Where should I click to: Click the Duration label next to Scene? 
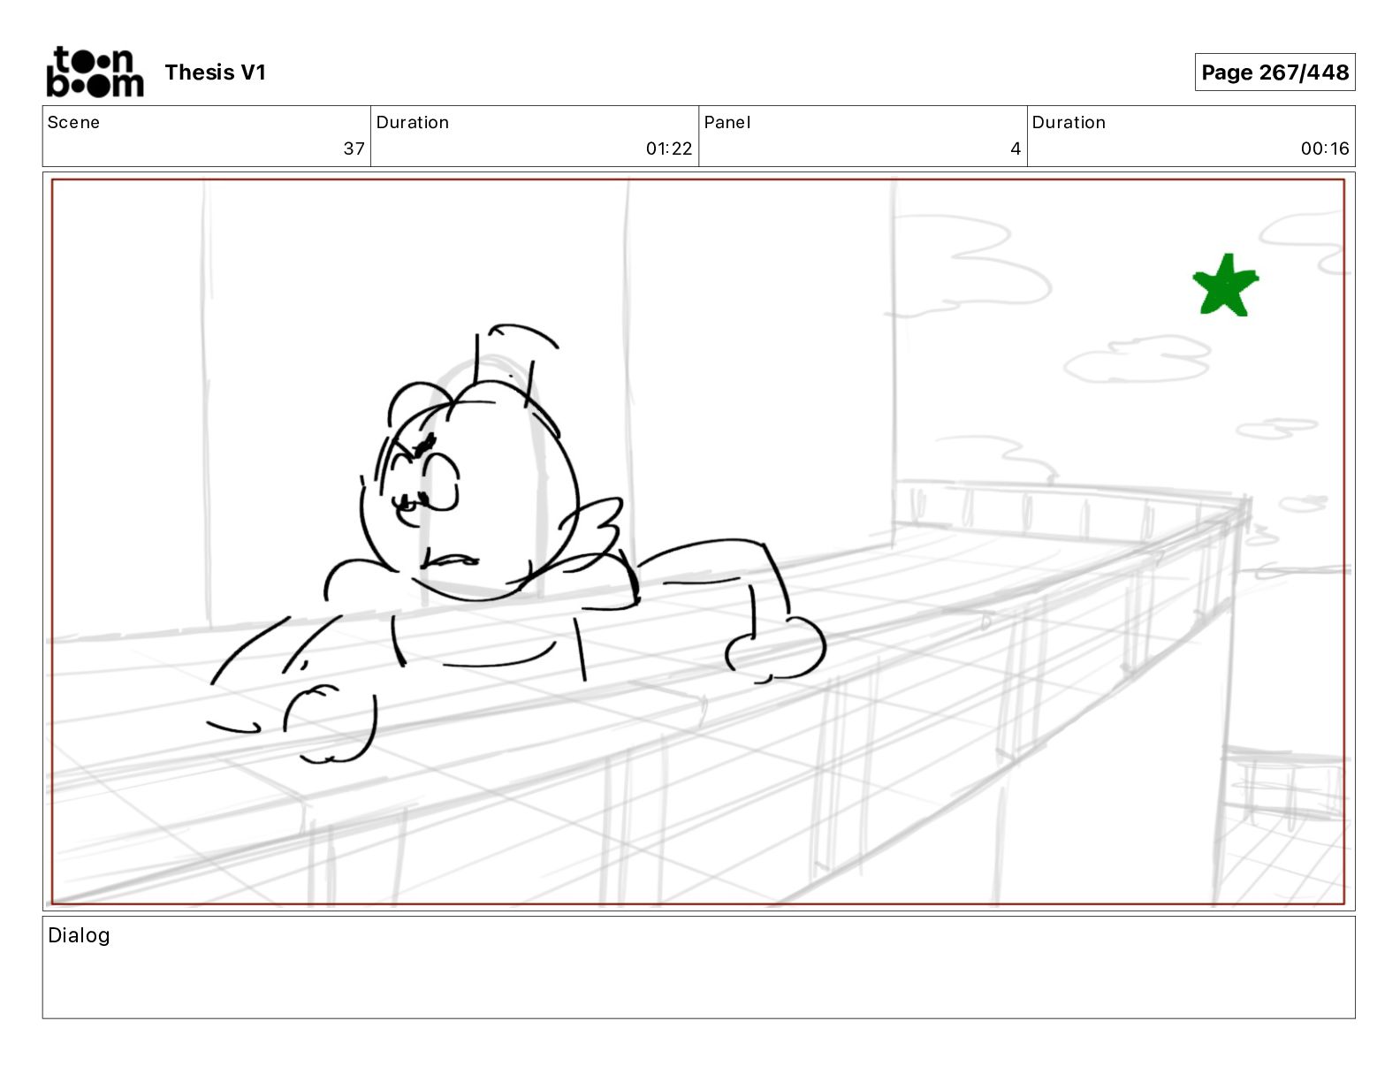413,122
